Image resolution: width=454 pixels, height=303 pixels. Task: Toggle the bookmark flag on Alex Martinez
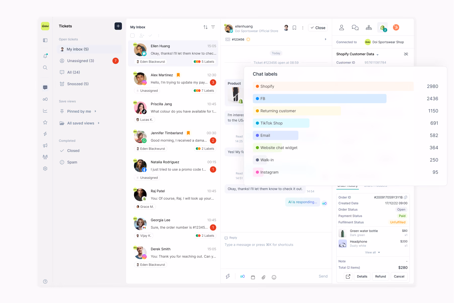178,75
